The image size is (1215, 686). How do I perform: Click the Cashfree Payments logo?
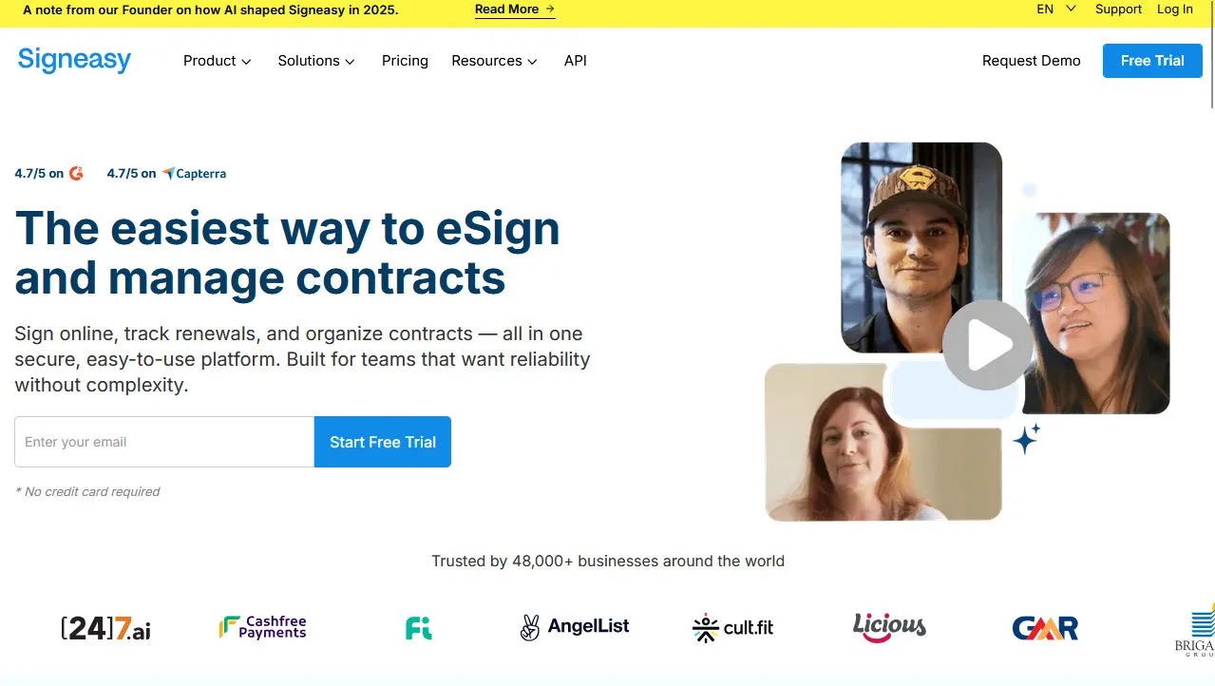coord(263,627)
